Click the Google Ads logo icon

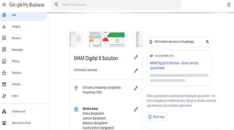coord(4,111)
